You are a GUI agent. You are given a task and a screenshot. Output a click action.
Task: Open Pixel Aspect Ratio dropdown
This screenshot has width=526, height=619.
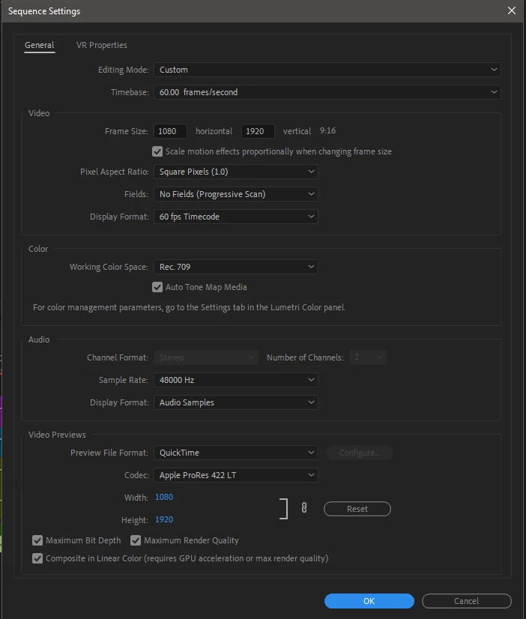point(235,172)
